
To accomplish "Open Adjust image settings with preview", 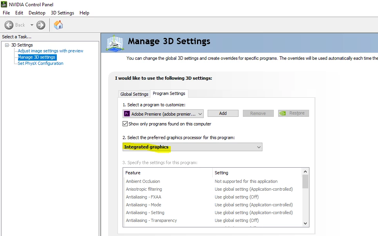I will [51, 51].
